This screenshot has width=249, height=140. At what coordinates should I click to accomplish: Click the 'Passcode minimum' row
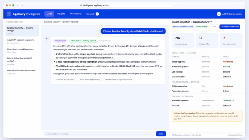click(x=207, y=91)
